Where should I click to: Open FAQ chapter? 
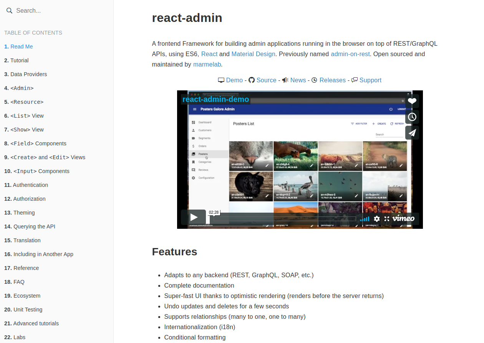point(14,282)
